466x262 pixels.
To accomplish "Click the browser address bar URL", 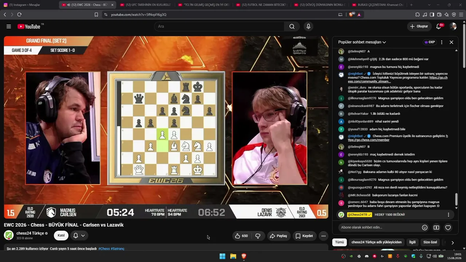I will point(138,15).
